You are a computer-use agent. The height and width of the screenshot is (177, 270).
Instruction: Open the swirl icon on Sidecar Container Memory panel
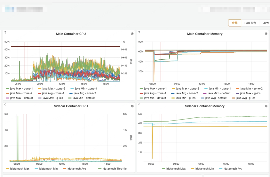click(x=266, y=106)
